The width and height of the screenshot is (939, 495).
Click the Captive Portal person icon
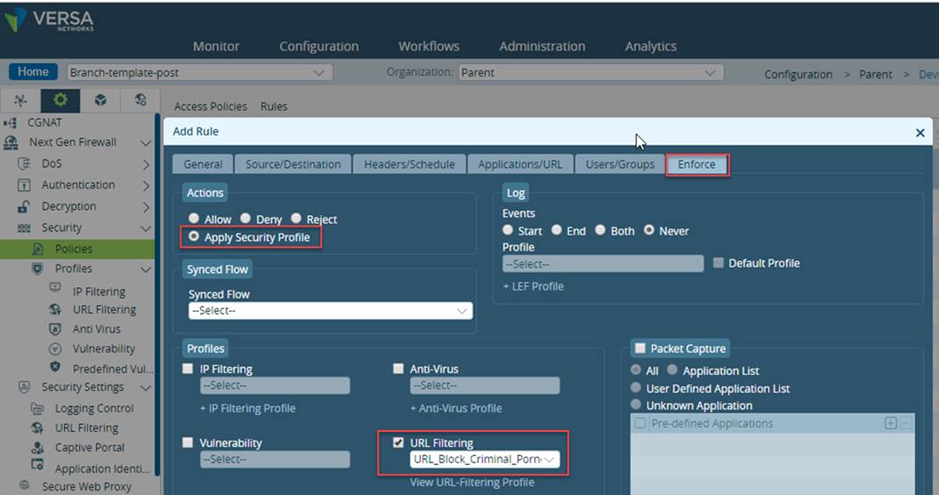coord(37,448)
